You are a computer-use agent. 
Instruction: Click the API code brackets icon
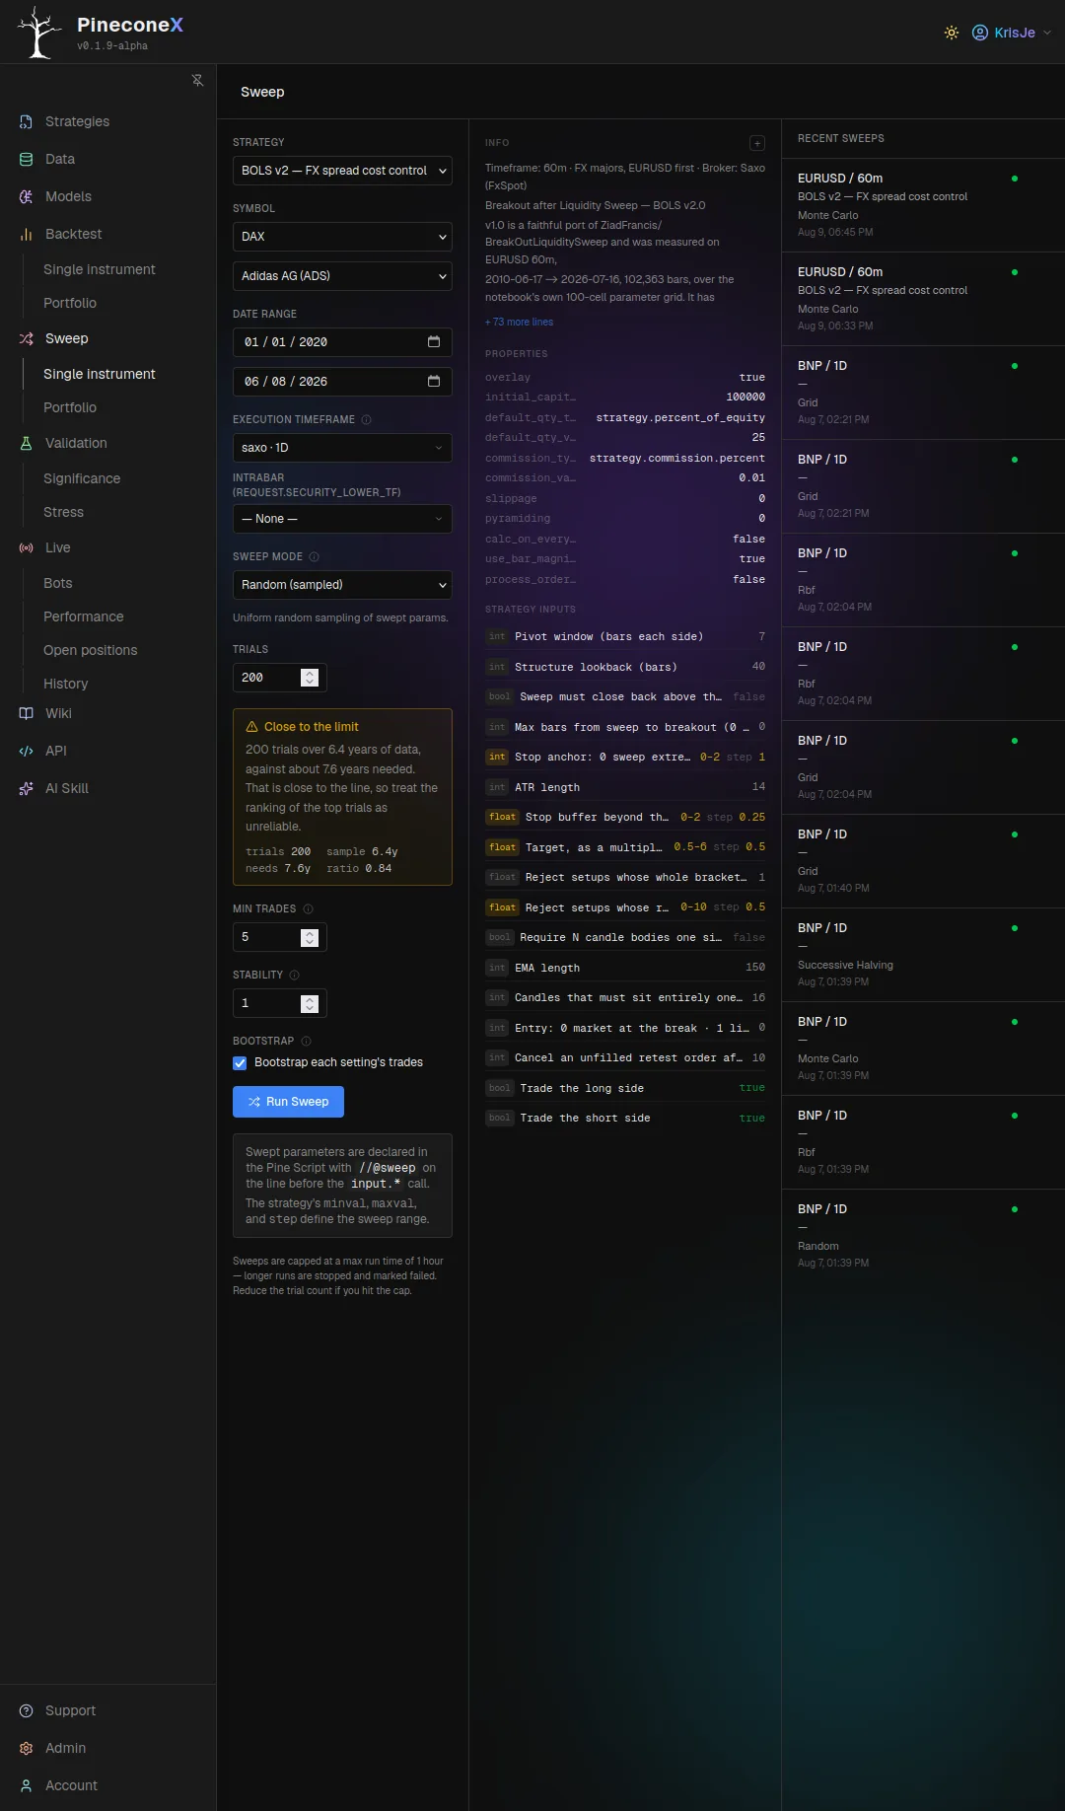click(27, 751)
